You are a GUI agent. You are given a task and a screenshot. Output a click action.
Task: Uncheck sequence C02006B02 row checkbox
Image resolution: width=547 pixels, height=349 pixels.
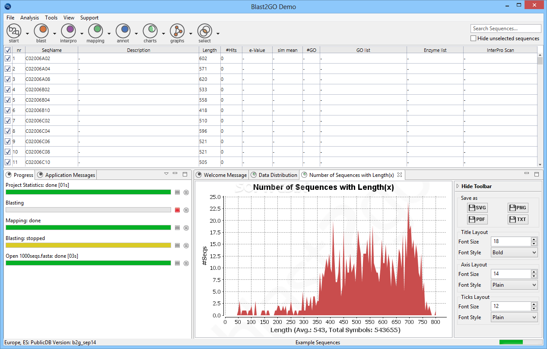7,90
